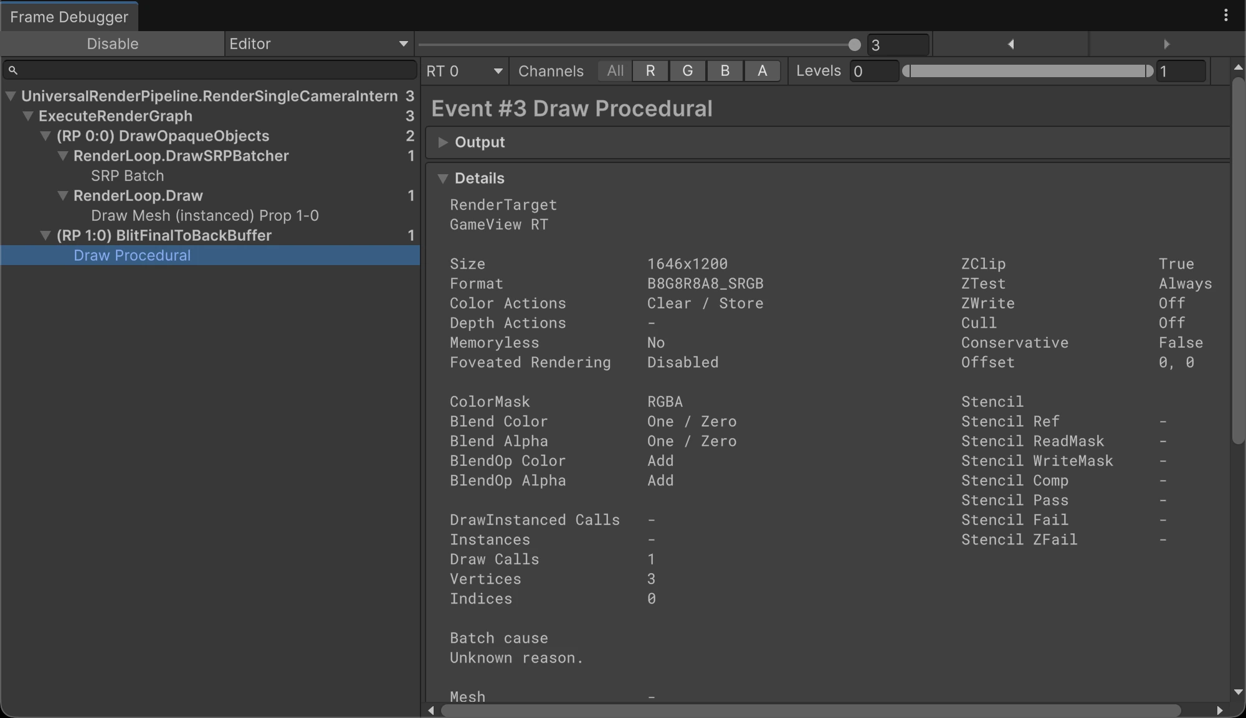Step to previous frame event arrow
Image resolution: width=1246 pixels, height=718 pixels.
coord(1011,44)
